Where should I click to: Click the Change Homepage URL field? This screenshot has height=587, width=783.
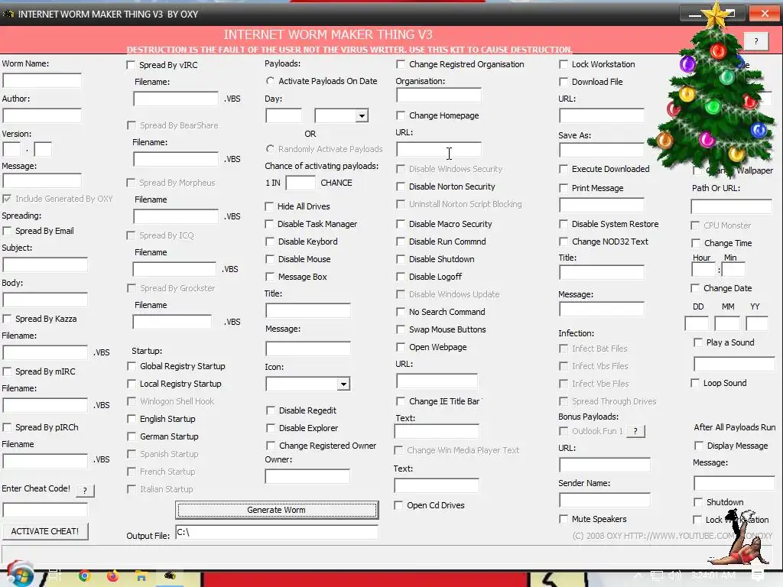tap(438, 149)
